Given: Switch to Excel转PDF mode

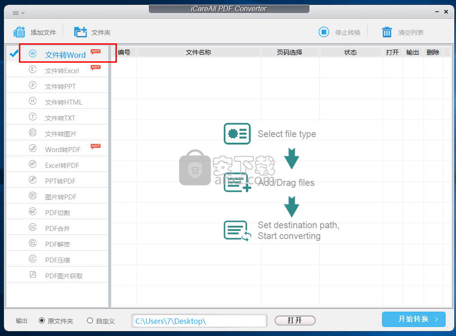Looking at the screenshot, I should (57, 164).
